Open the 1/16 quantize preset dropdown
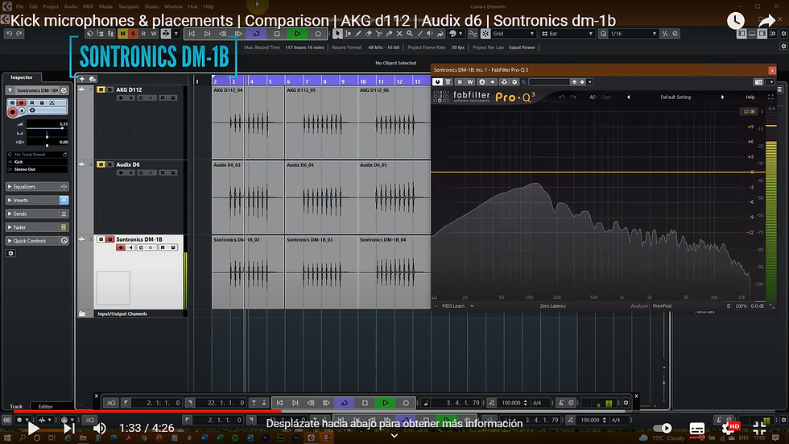Viewport: 789px width, 444px height. pos(634,34)
